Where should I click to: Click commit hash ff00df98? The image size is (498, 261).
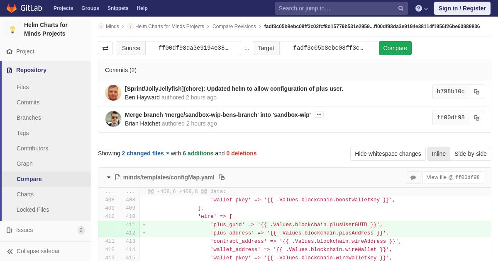pyautogui.click(x=451, y=118)
